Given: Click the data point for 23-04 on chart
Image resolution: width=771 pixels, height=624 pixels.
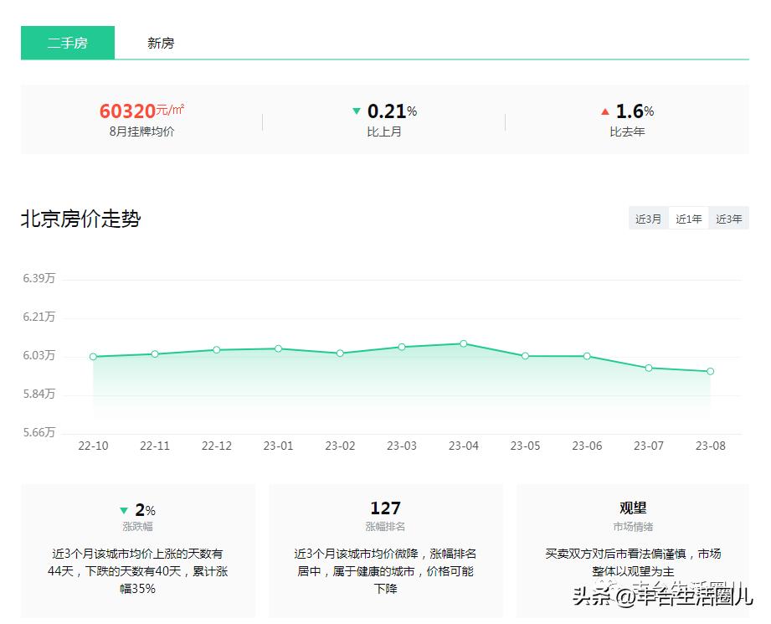Looking at the screenshot, I should (463, 343).
